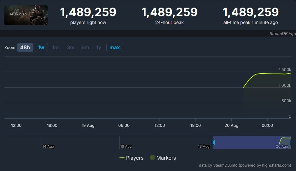Viewport: 296px width, 171px height.
Task: Click the all-time peak value
Action: 251,12
